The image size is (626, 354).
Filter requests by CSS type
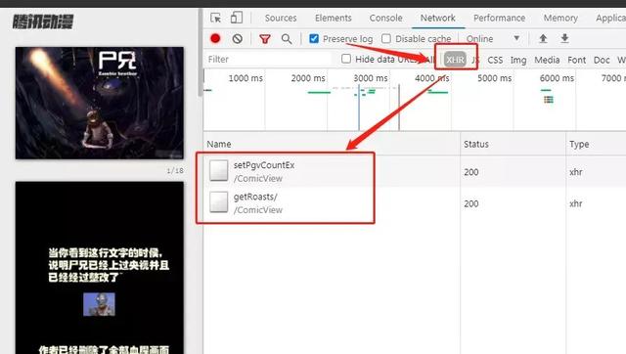click(495, 60)
